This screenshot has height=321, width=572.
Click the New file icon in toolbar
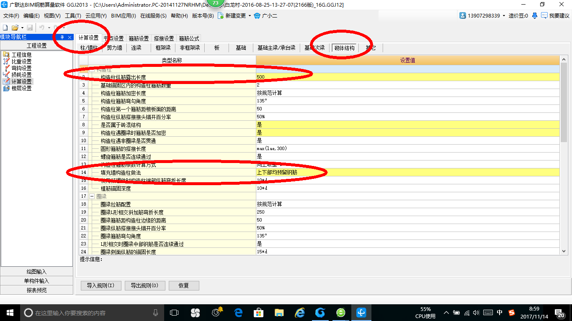[x=5, y=27]
